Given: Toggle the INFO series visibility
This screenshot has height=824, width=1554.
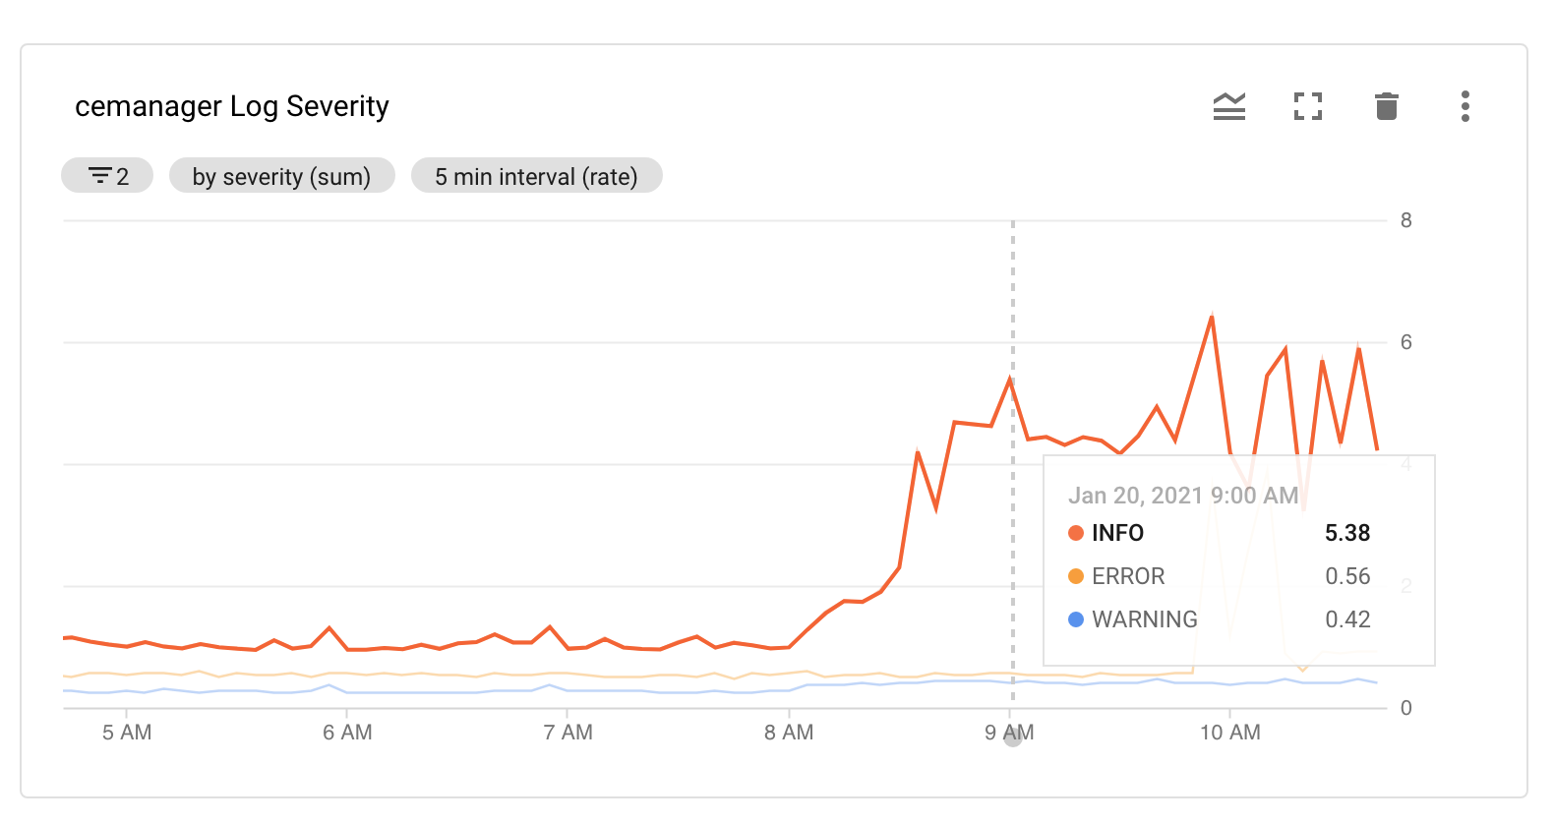Looking at the screenshot, I should click(x=1117, y=533).
